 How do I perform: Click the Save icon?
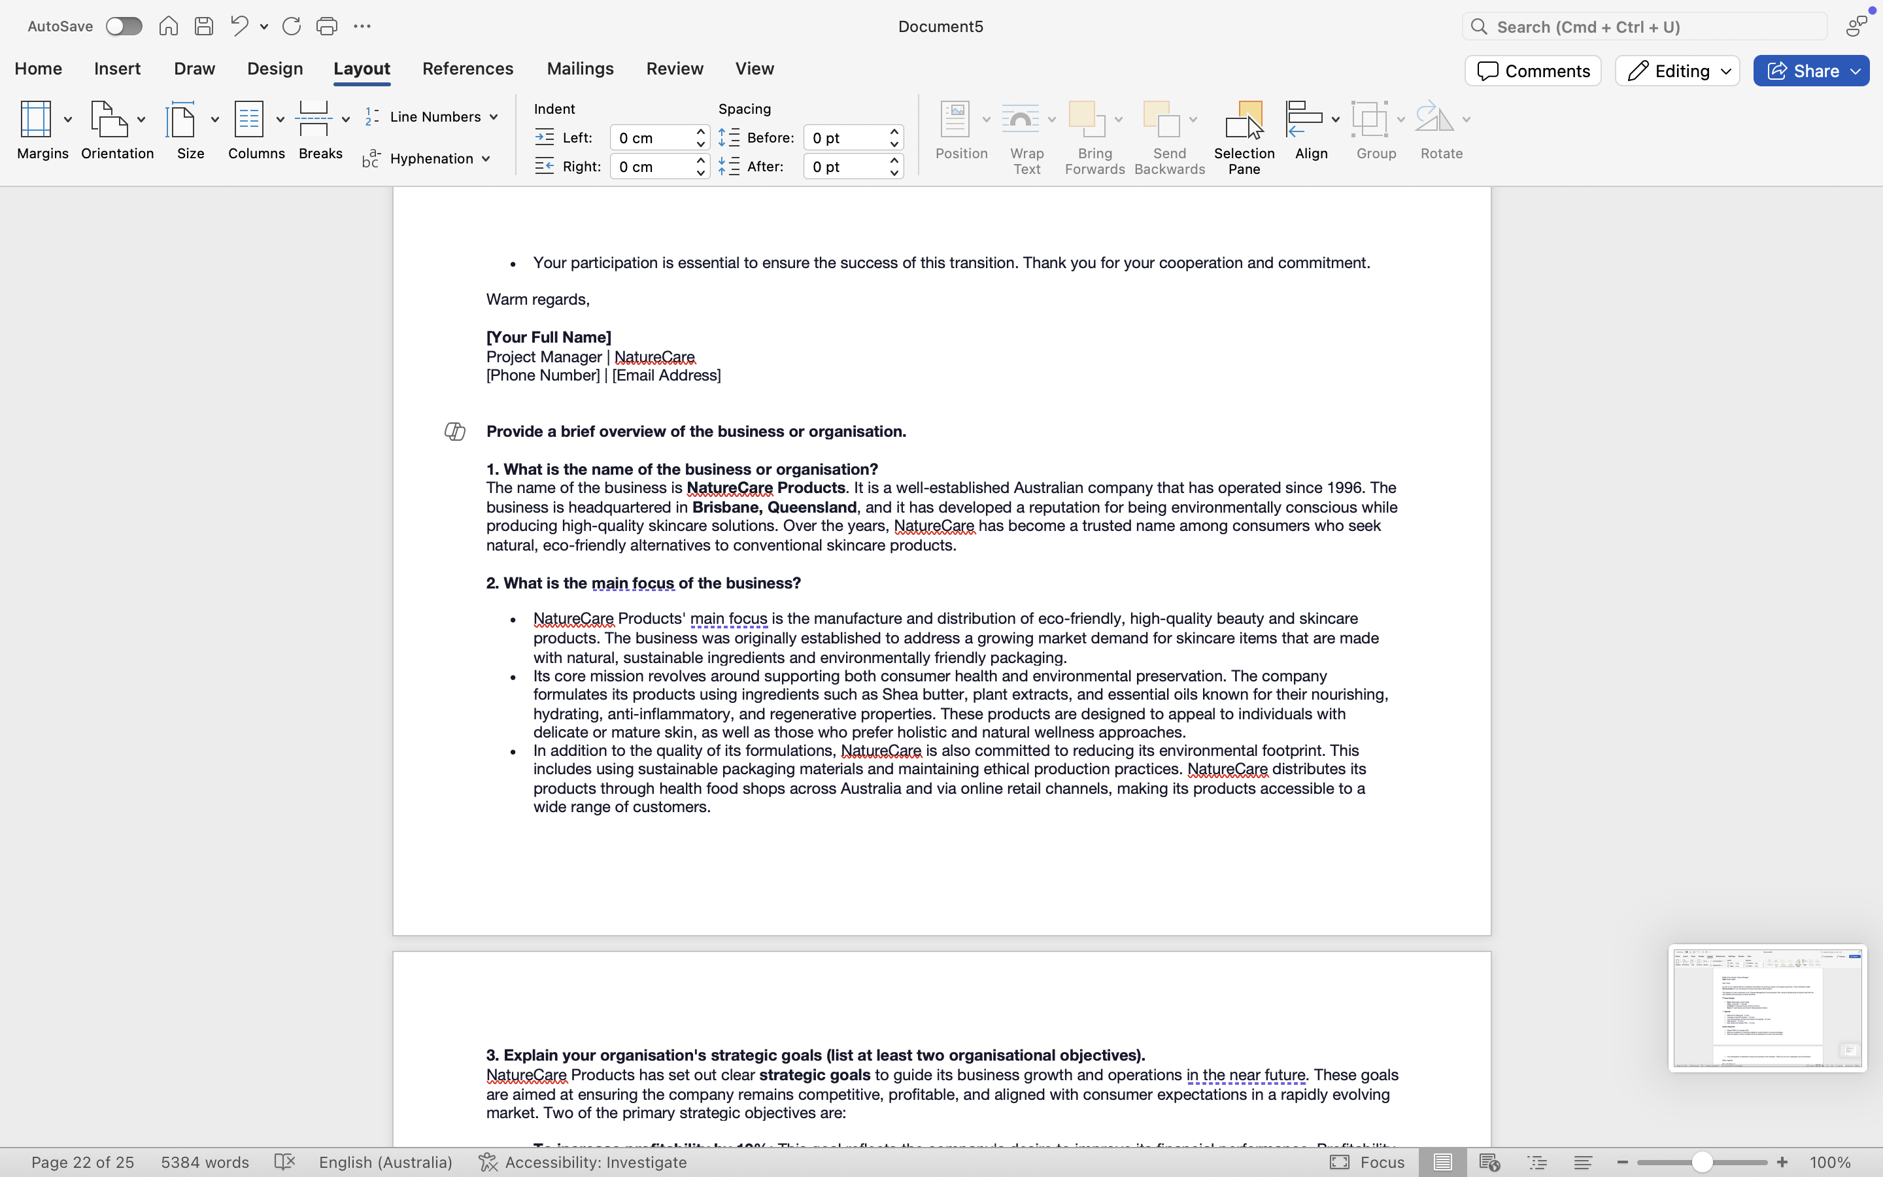click(x=204, y=26)
